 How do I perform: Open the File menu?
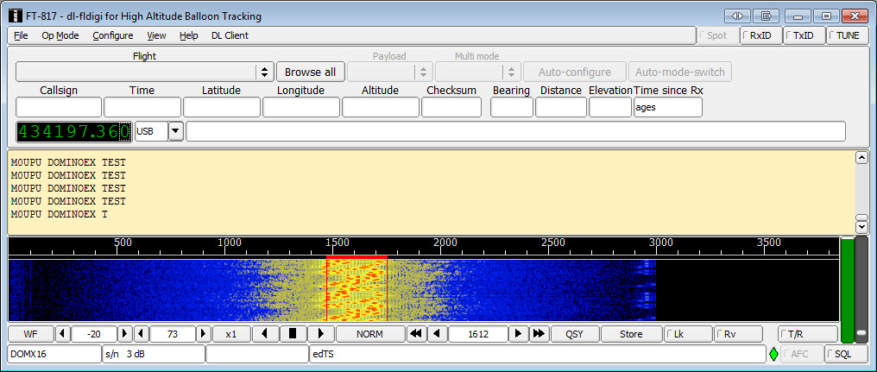(x=21, y=35)
